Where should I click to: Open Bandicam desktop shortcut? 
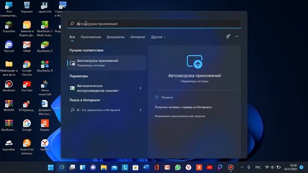[9, 86]
